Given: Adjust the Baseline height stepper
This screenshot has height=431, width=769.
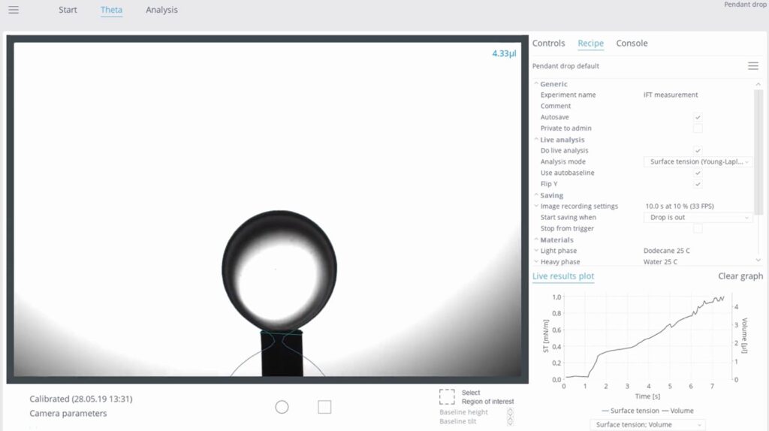Looking at the screenshot, I should tap(510, 412).
